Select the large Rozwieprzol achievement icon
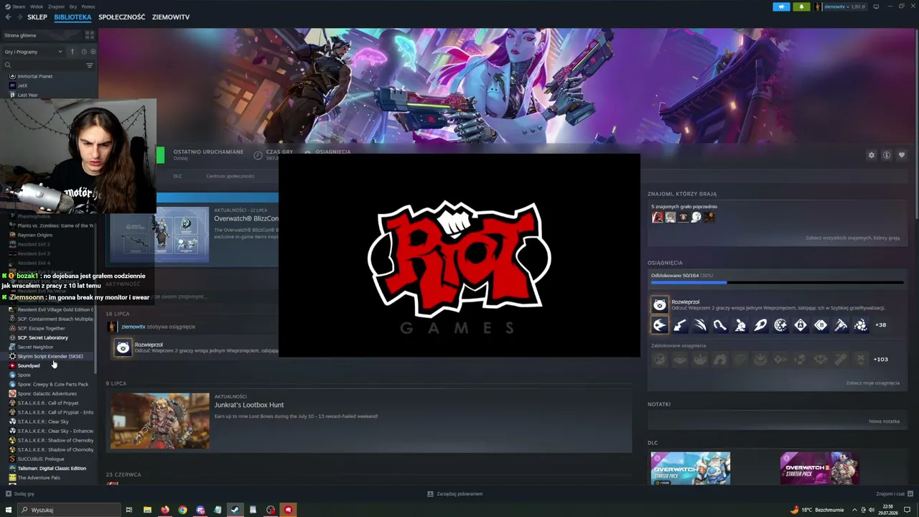The height and width of the screenshot is (517, 919). click(x=659, y=304)
